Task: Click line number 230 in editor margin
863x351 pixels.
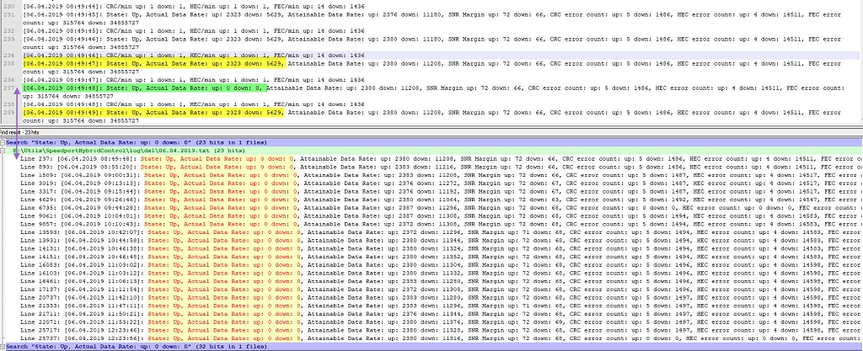Action: (9, 7)
